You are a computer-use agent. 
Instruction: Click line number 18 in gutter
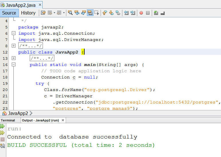[x=5, y=77]
